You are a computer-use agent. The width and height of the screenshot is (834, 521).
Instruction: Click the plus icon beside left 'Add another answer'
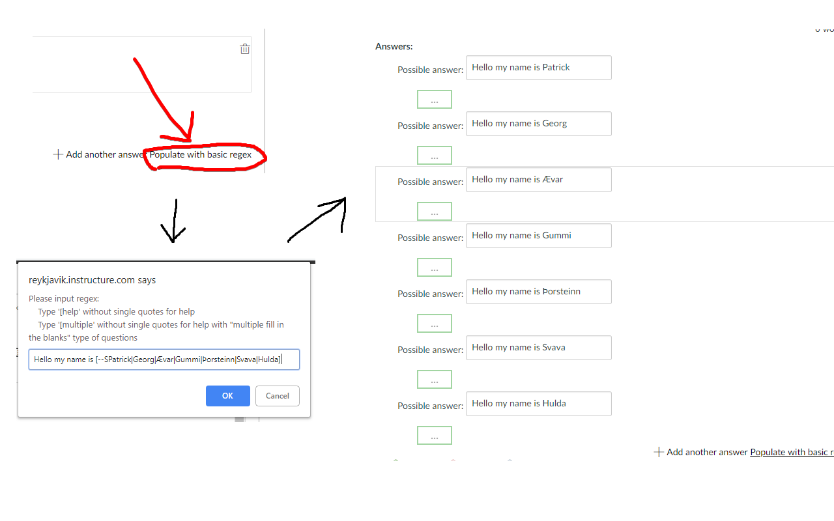pos(58,154)
